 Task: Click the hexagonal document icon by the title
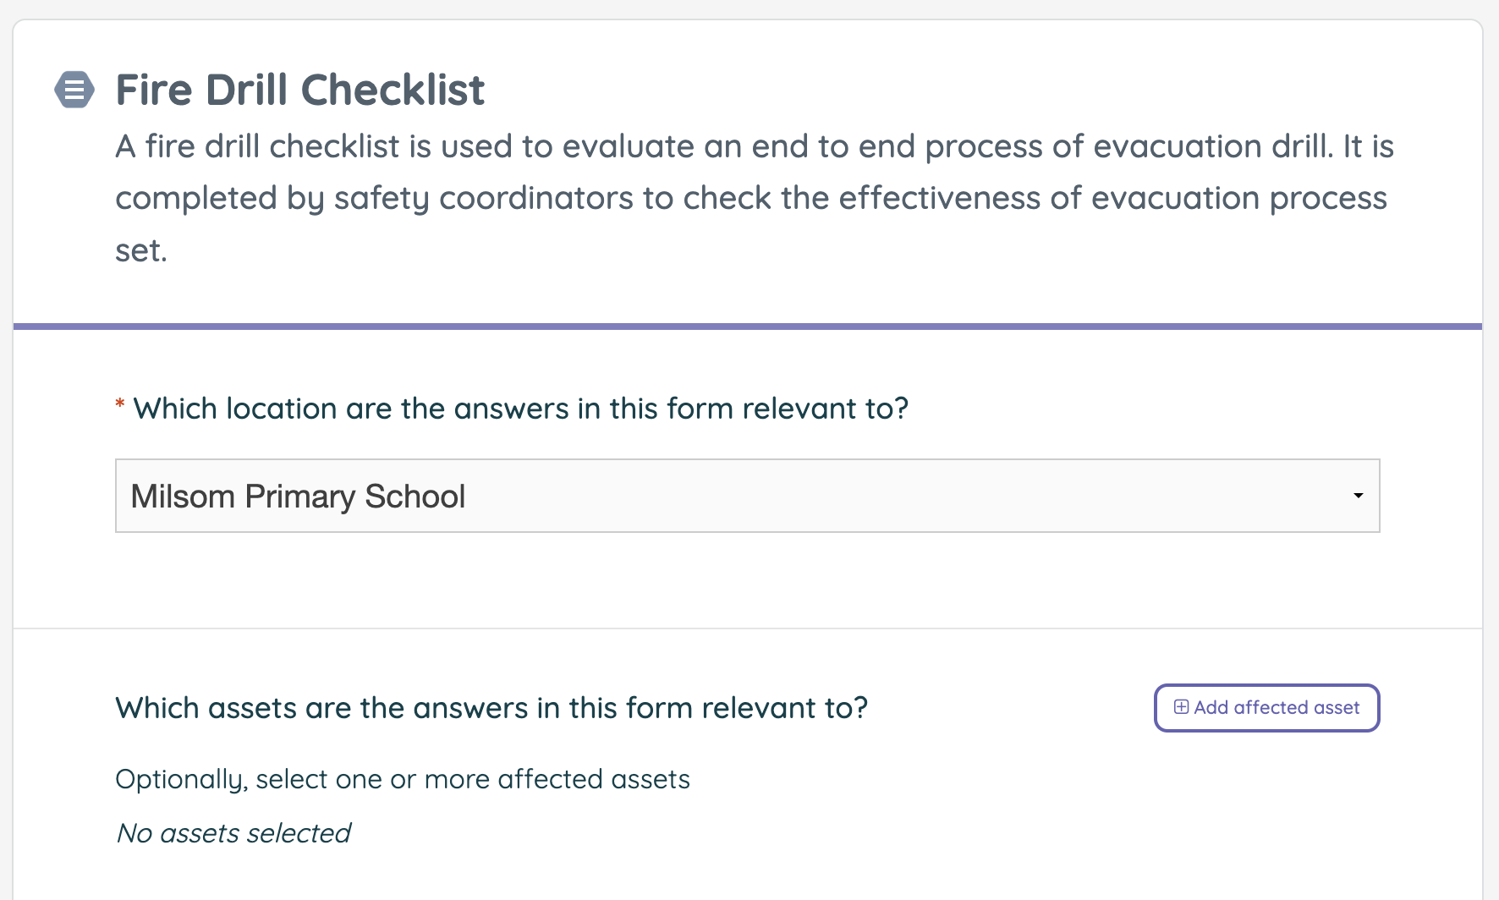[74, 90]
